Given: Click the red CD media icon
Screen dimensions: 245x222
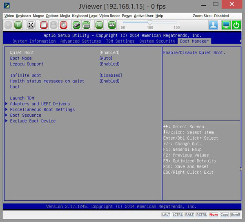Looking at the screenshot, I should pyautogui.click(x=63, y=25).
